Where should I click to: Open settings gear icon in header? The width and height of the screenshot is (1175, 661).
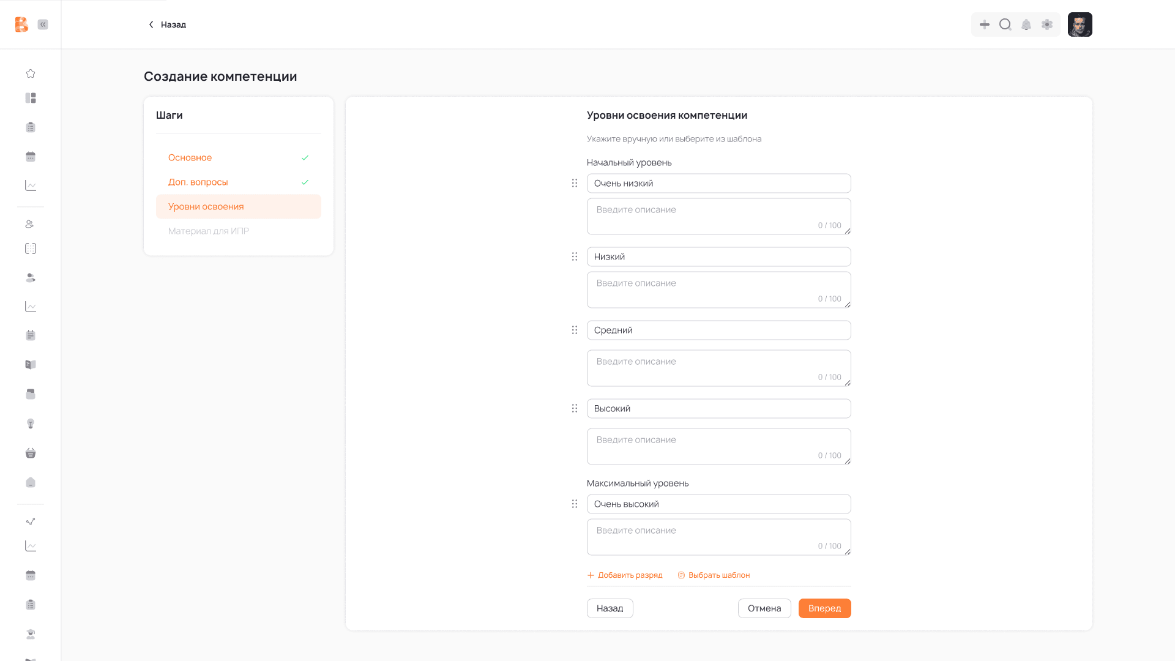point(1047,24)
